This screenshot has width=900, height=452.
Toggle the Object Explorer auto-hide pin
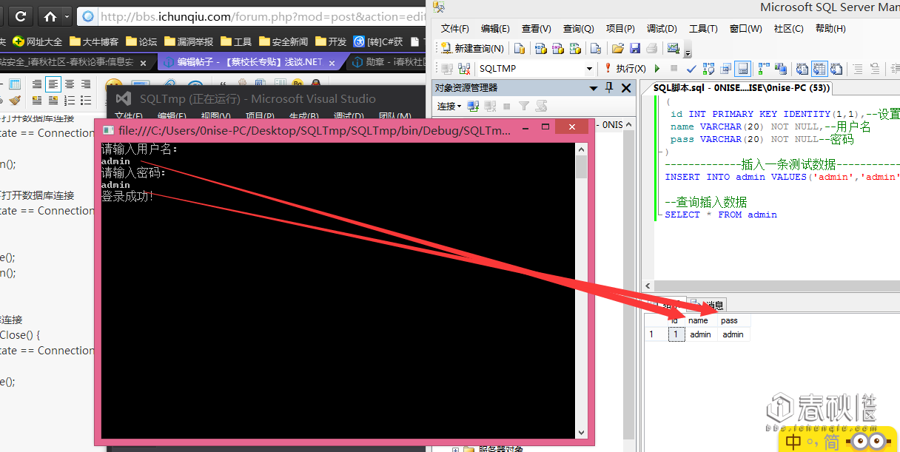pyautogui.click(x=609, y=88)
